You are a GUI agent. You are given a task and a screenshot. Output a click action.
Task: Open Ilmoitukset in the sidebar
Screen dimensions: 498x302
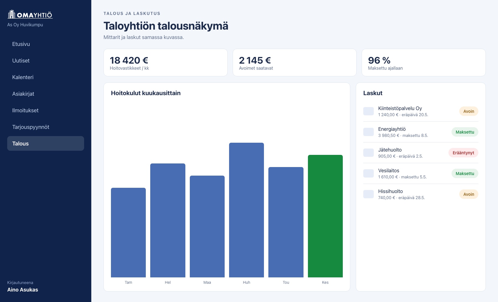(x=46, y=110)
